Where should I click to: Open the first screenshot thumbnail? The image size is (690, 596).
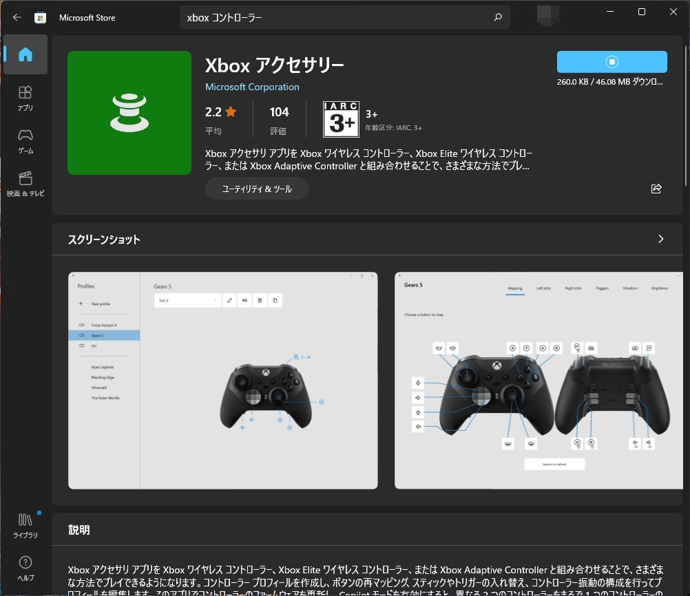click(223, 381)
